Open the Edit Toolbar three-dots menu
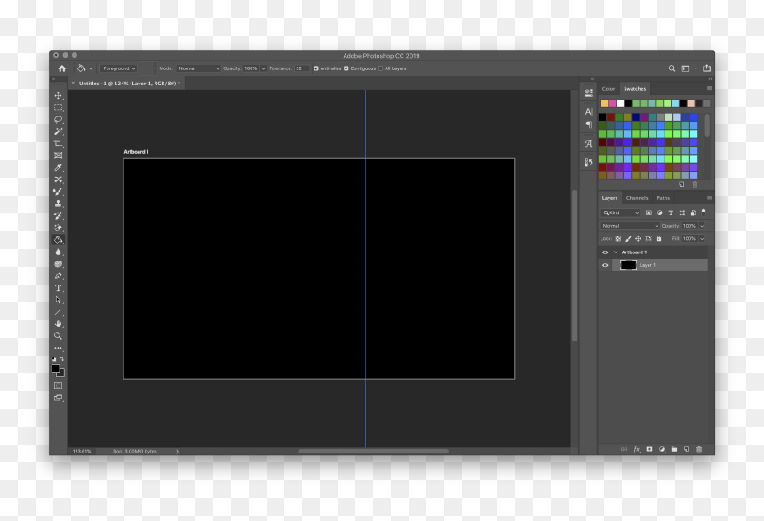This screenshot has height=521, width=764. 58,348
